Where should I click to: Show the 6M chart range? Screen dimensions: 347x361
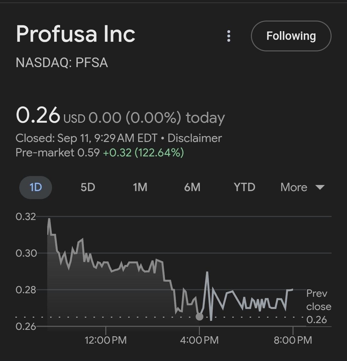tap(192, 188)
